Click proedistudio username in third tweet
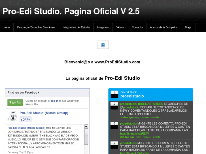Image resolution: width=206 pixels, height=154 pixels. 128,143
